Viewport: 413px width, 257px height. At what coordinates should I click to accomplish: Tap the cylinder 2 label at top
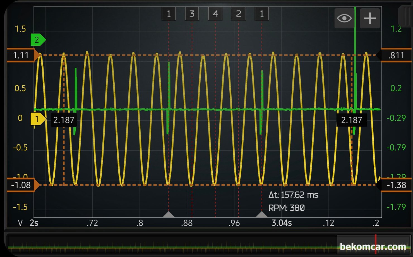pyautogui.click(x=238, y=14)
